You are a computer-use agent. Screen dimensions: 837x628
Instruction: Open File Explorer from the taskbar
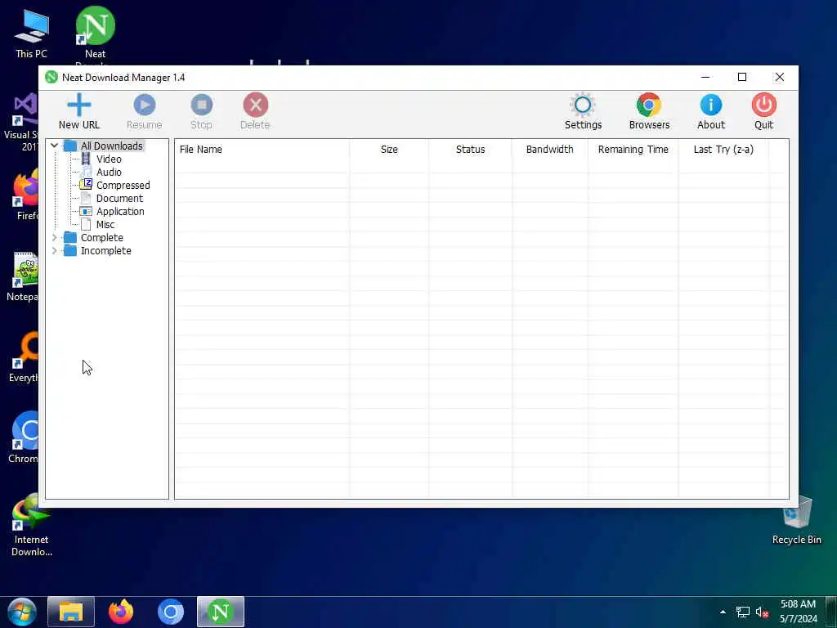[71, 612]
